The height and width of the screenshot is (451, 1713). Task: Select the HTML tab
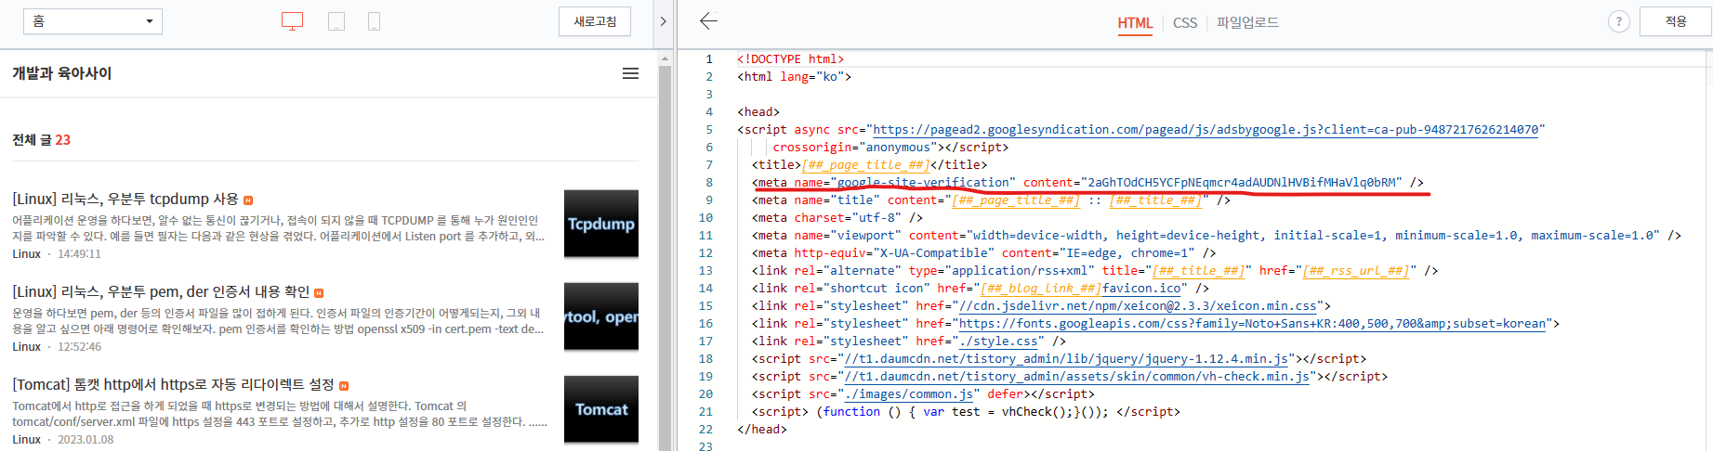1135,23
